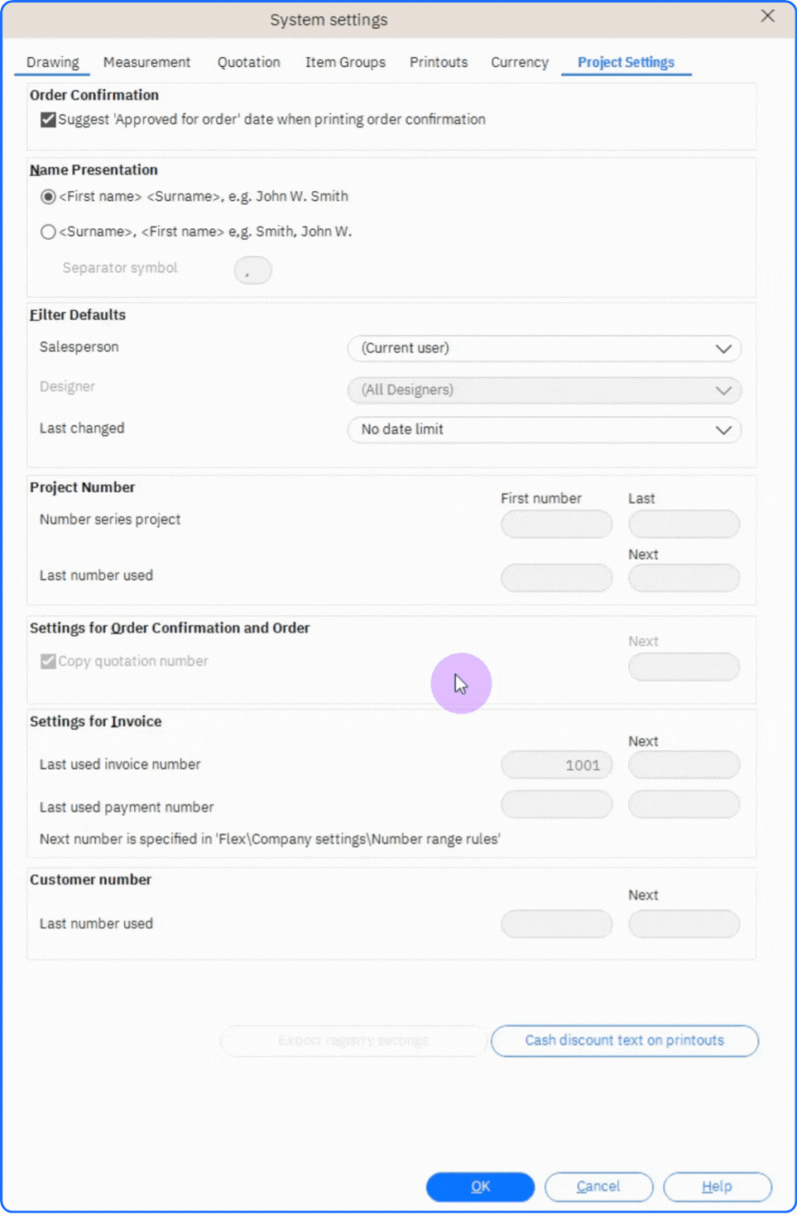Select First name Surname presentation option
The height and width of the screenshot is (1214, 797).
tap(49, 196)
